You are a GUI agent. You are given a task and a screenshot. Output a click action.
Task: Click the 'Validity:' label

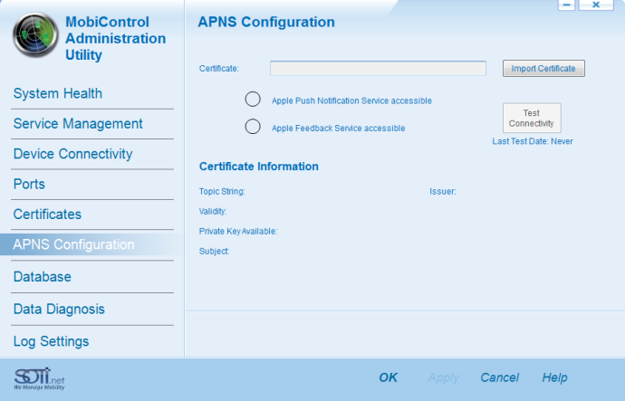pyautogui.click(x=213, y=212)
